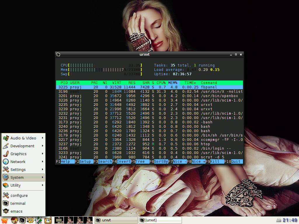The height and width of the screenshot is (224, 299).
Task: Click the Graphics paintbrush menu icon
Action: coord(6,154)
